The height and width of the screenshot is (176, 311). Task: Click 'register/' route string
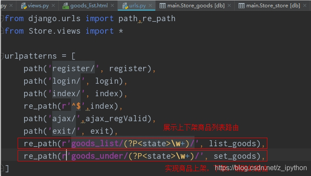coord(73,69)
